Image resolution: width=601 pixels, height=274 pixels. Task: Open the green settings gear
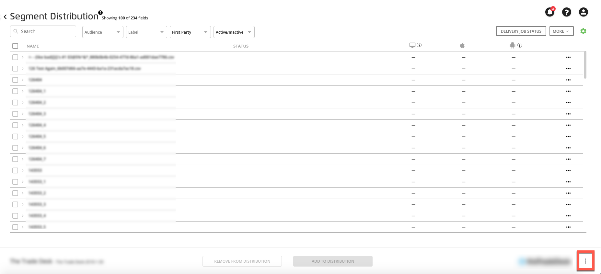583,31
